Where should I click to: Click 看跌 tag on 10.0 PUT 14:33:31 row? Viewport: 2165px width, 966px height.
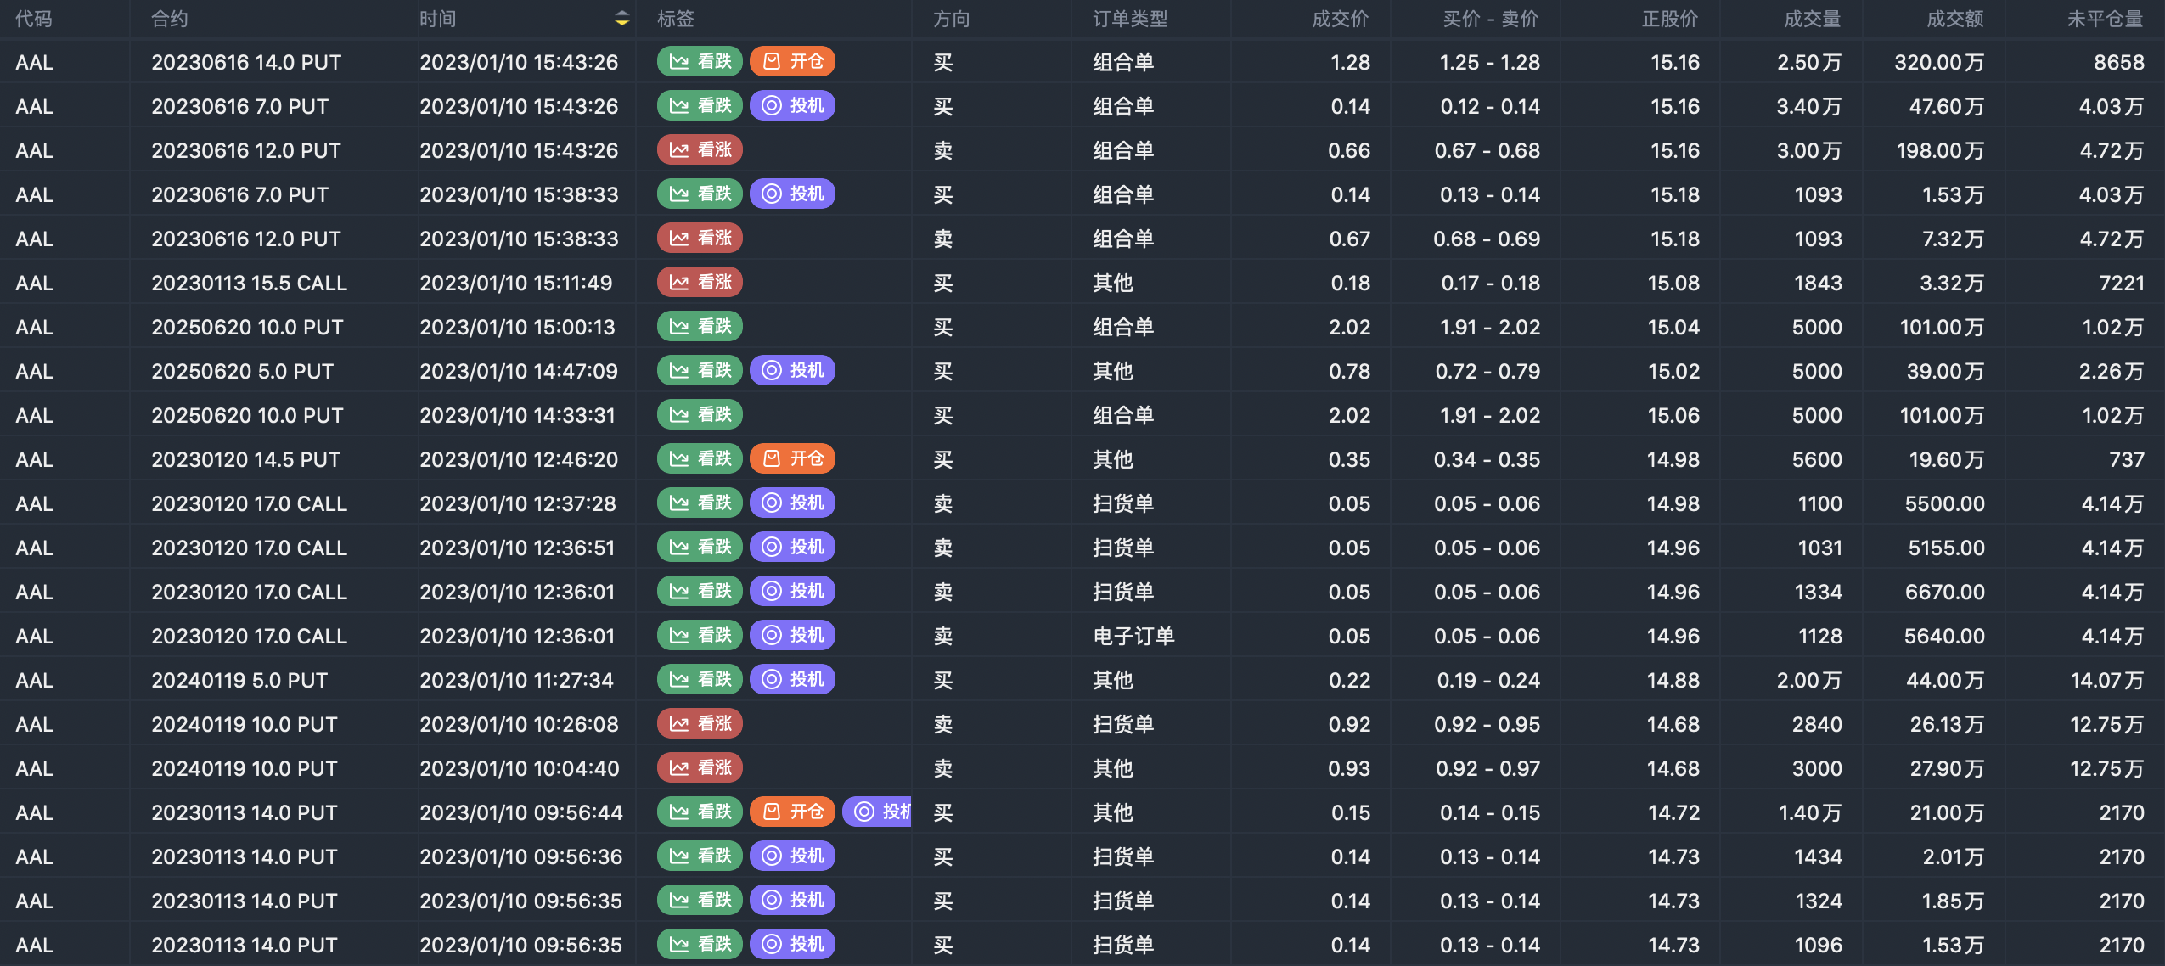(700, 414)
